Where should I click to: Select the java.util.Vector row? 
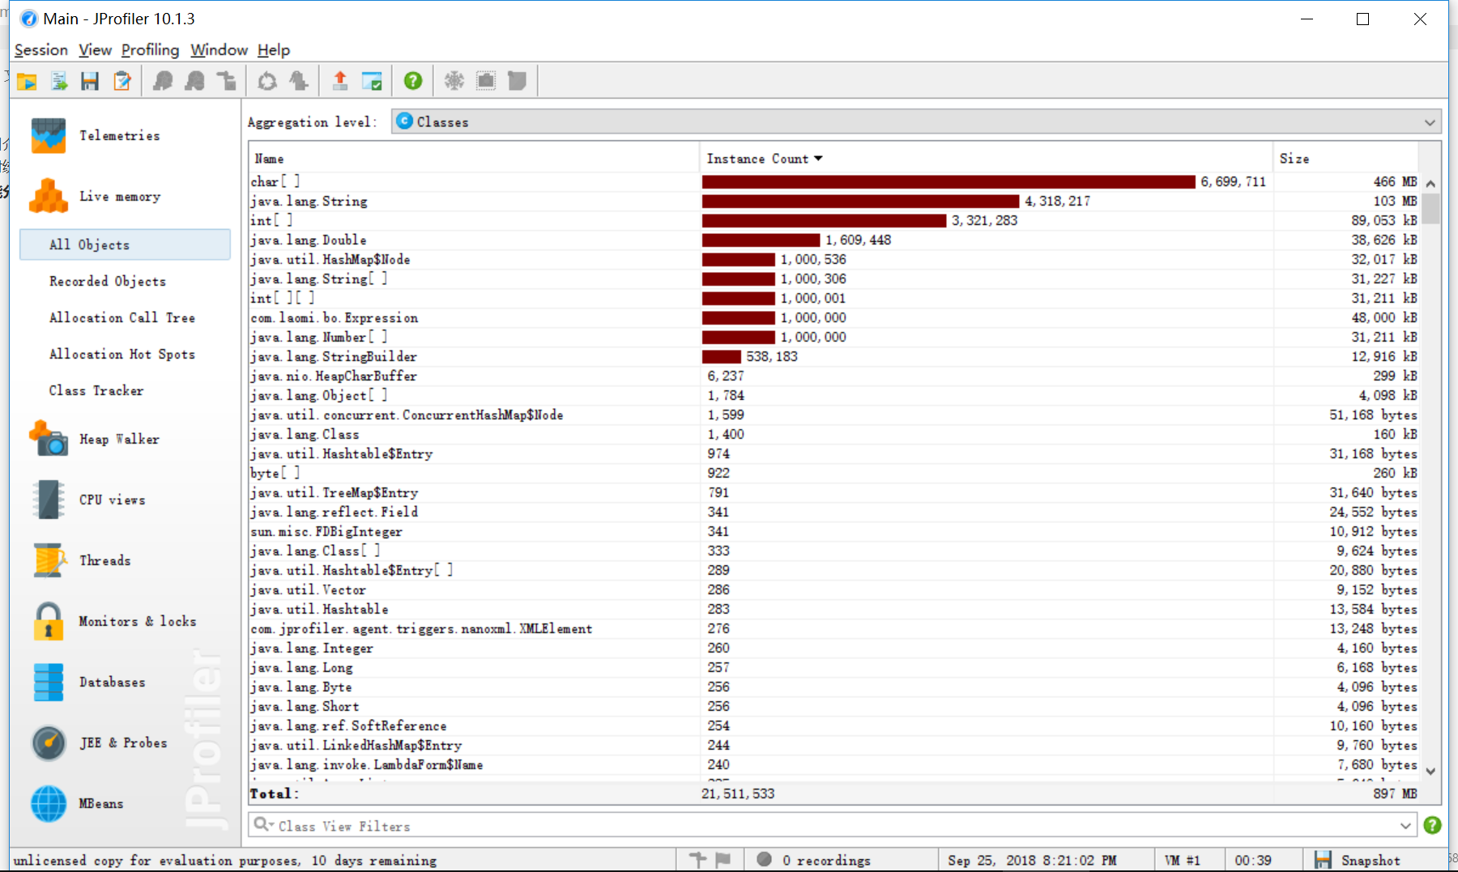click(x=834, y=589)
